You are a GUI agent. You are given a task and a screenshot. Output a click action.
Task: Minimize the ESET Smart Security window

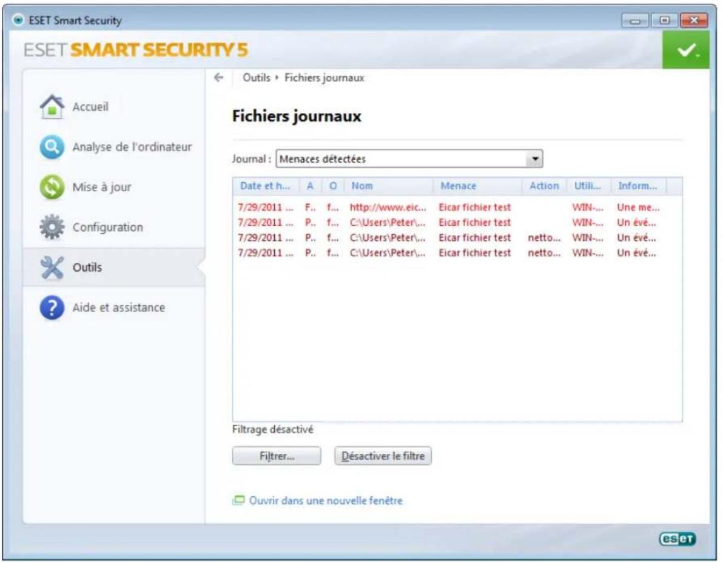(x=636, y=21)
